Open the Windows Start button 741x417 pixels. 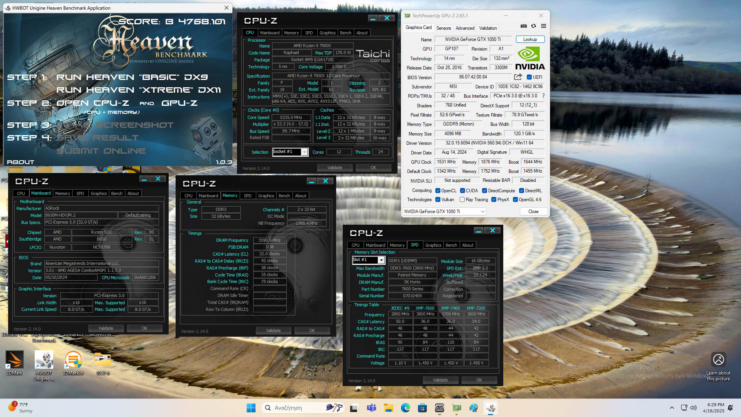click(251, 408)
